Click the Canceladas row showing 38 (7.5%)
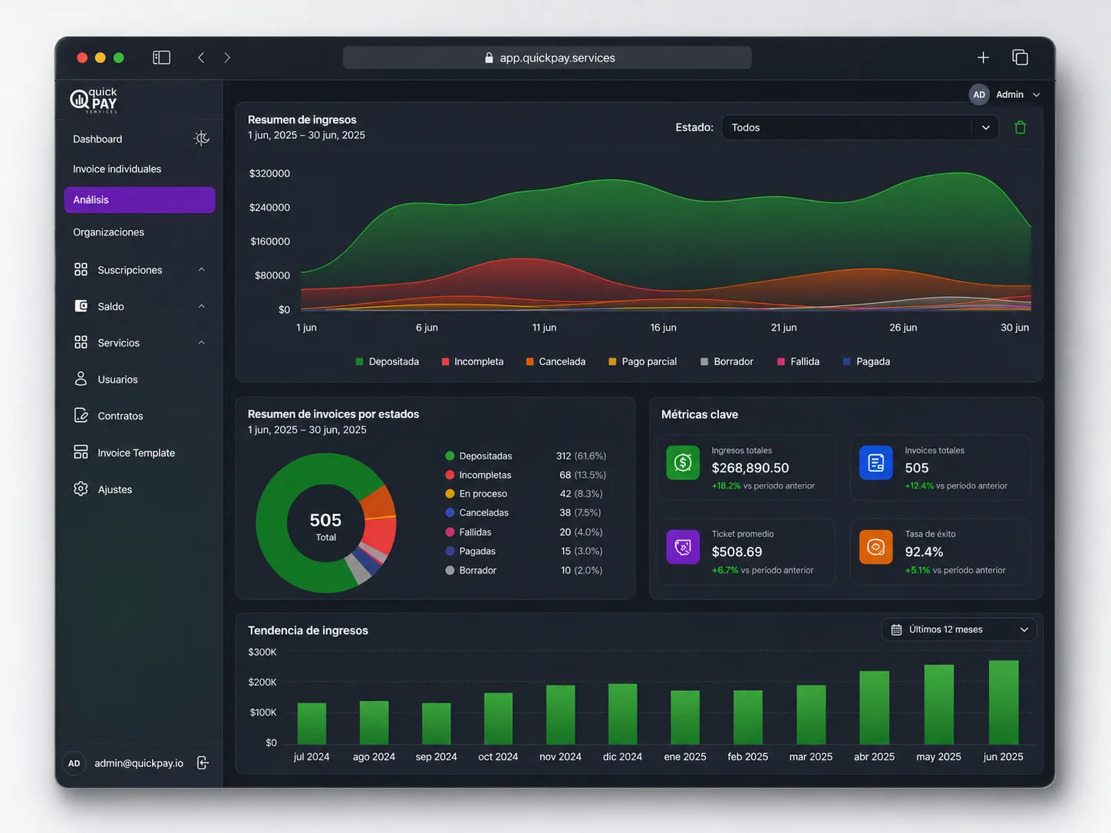The width and height of the screenshot is (1111, 833). tap(524, 512)
